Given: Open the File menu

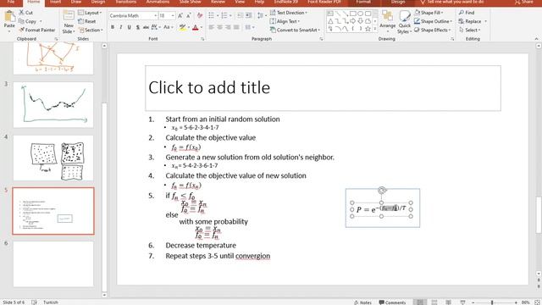Looking at the screenshot, I should [11, 2].
